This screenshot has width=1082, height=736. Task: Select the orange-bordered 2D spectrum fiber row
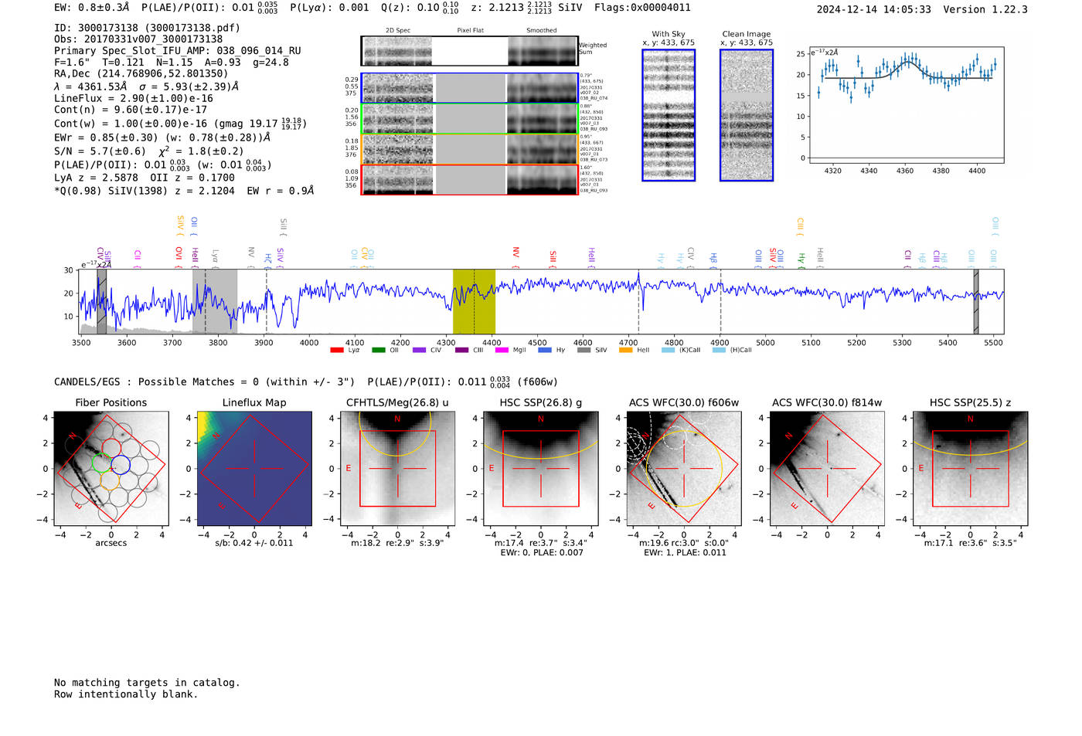click(470, 149)
